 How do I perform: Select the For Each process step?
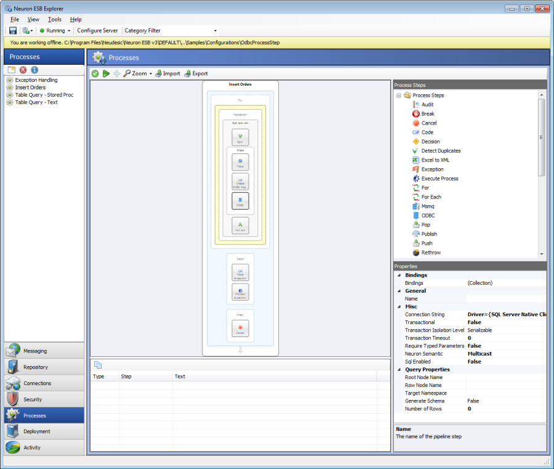(x=427, y=197)
